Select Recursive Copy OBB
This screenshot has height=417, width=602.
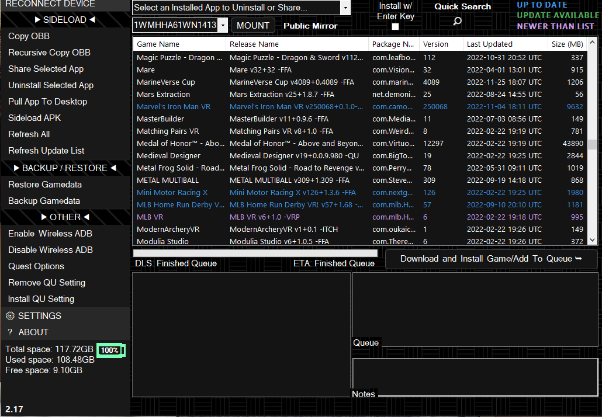click(49, 53)
